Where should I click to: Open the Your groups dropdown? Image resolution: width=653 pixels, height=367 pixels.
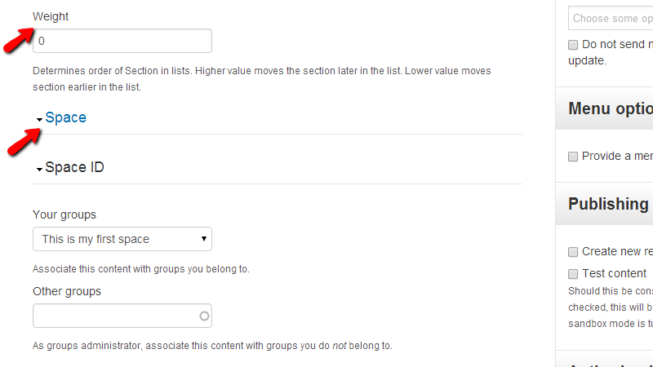[x=122, y=239]
